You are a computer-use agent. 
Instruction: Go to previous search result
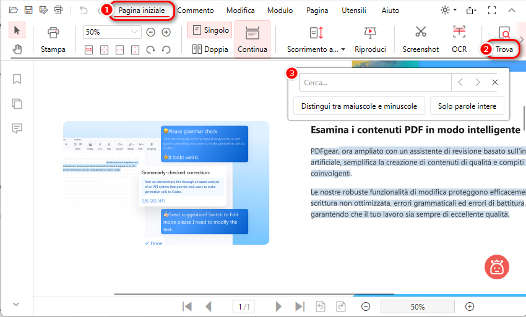(460, 82)
